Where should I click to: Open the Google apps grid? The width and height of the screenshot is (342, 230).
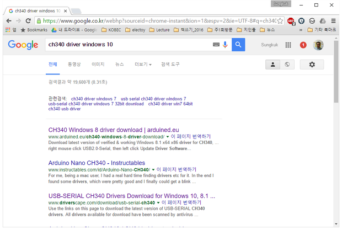[x=288, y=45]
